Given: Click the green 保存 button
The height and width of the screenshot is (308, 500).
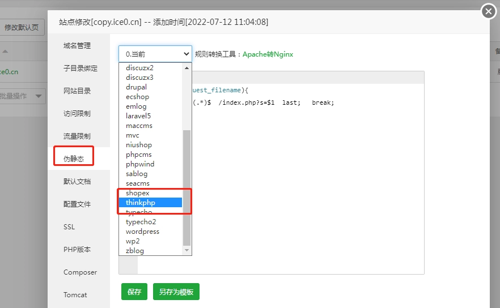Looking at the screenshot, I should (134, 292).
